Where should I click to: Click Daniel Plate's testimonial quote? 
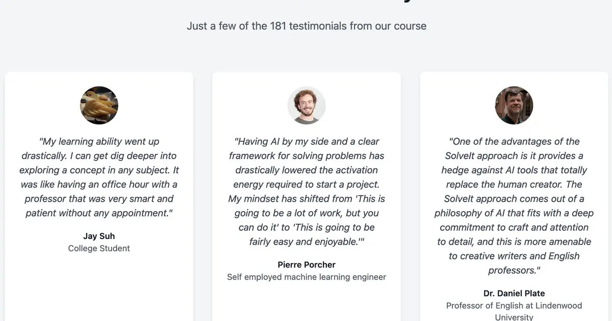[514, 205]
